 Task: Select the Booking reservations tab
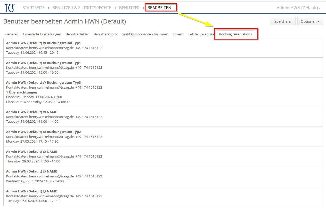coord(235,34)
